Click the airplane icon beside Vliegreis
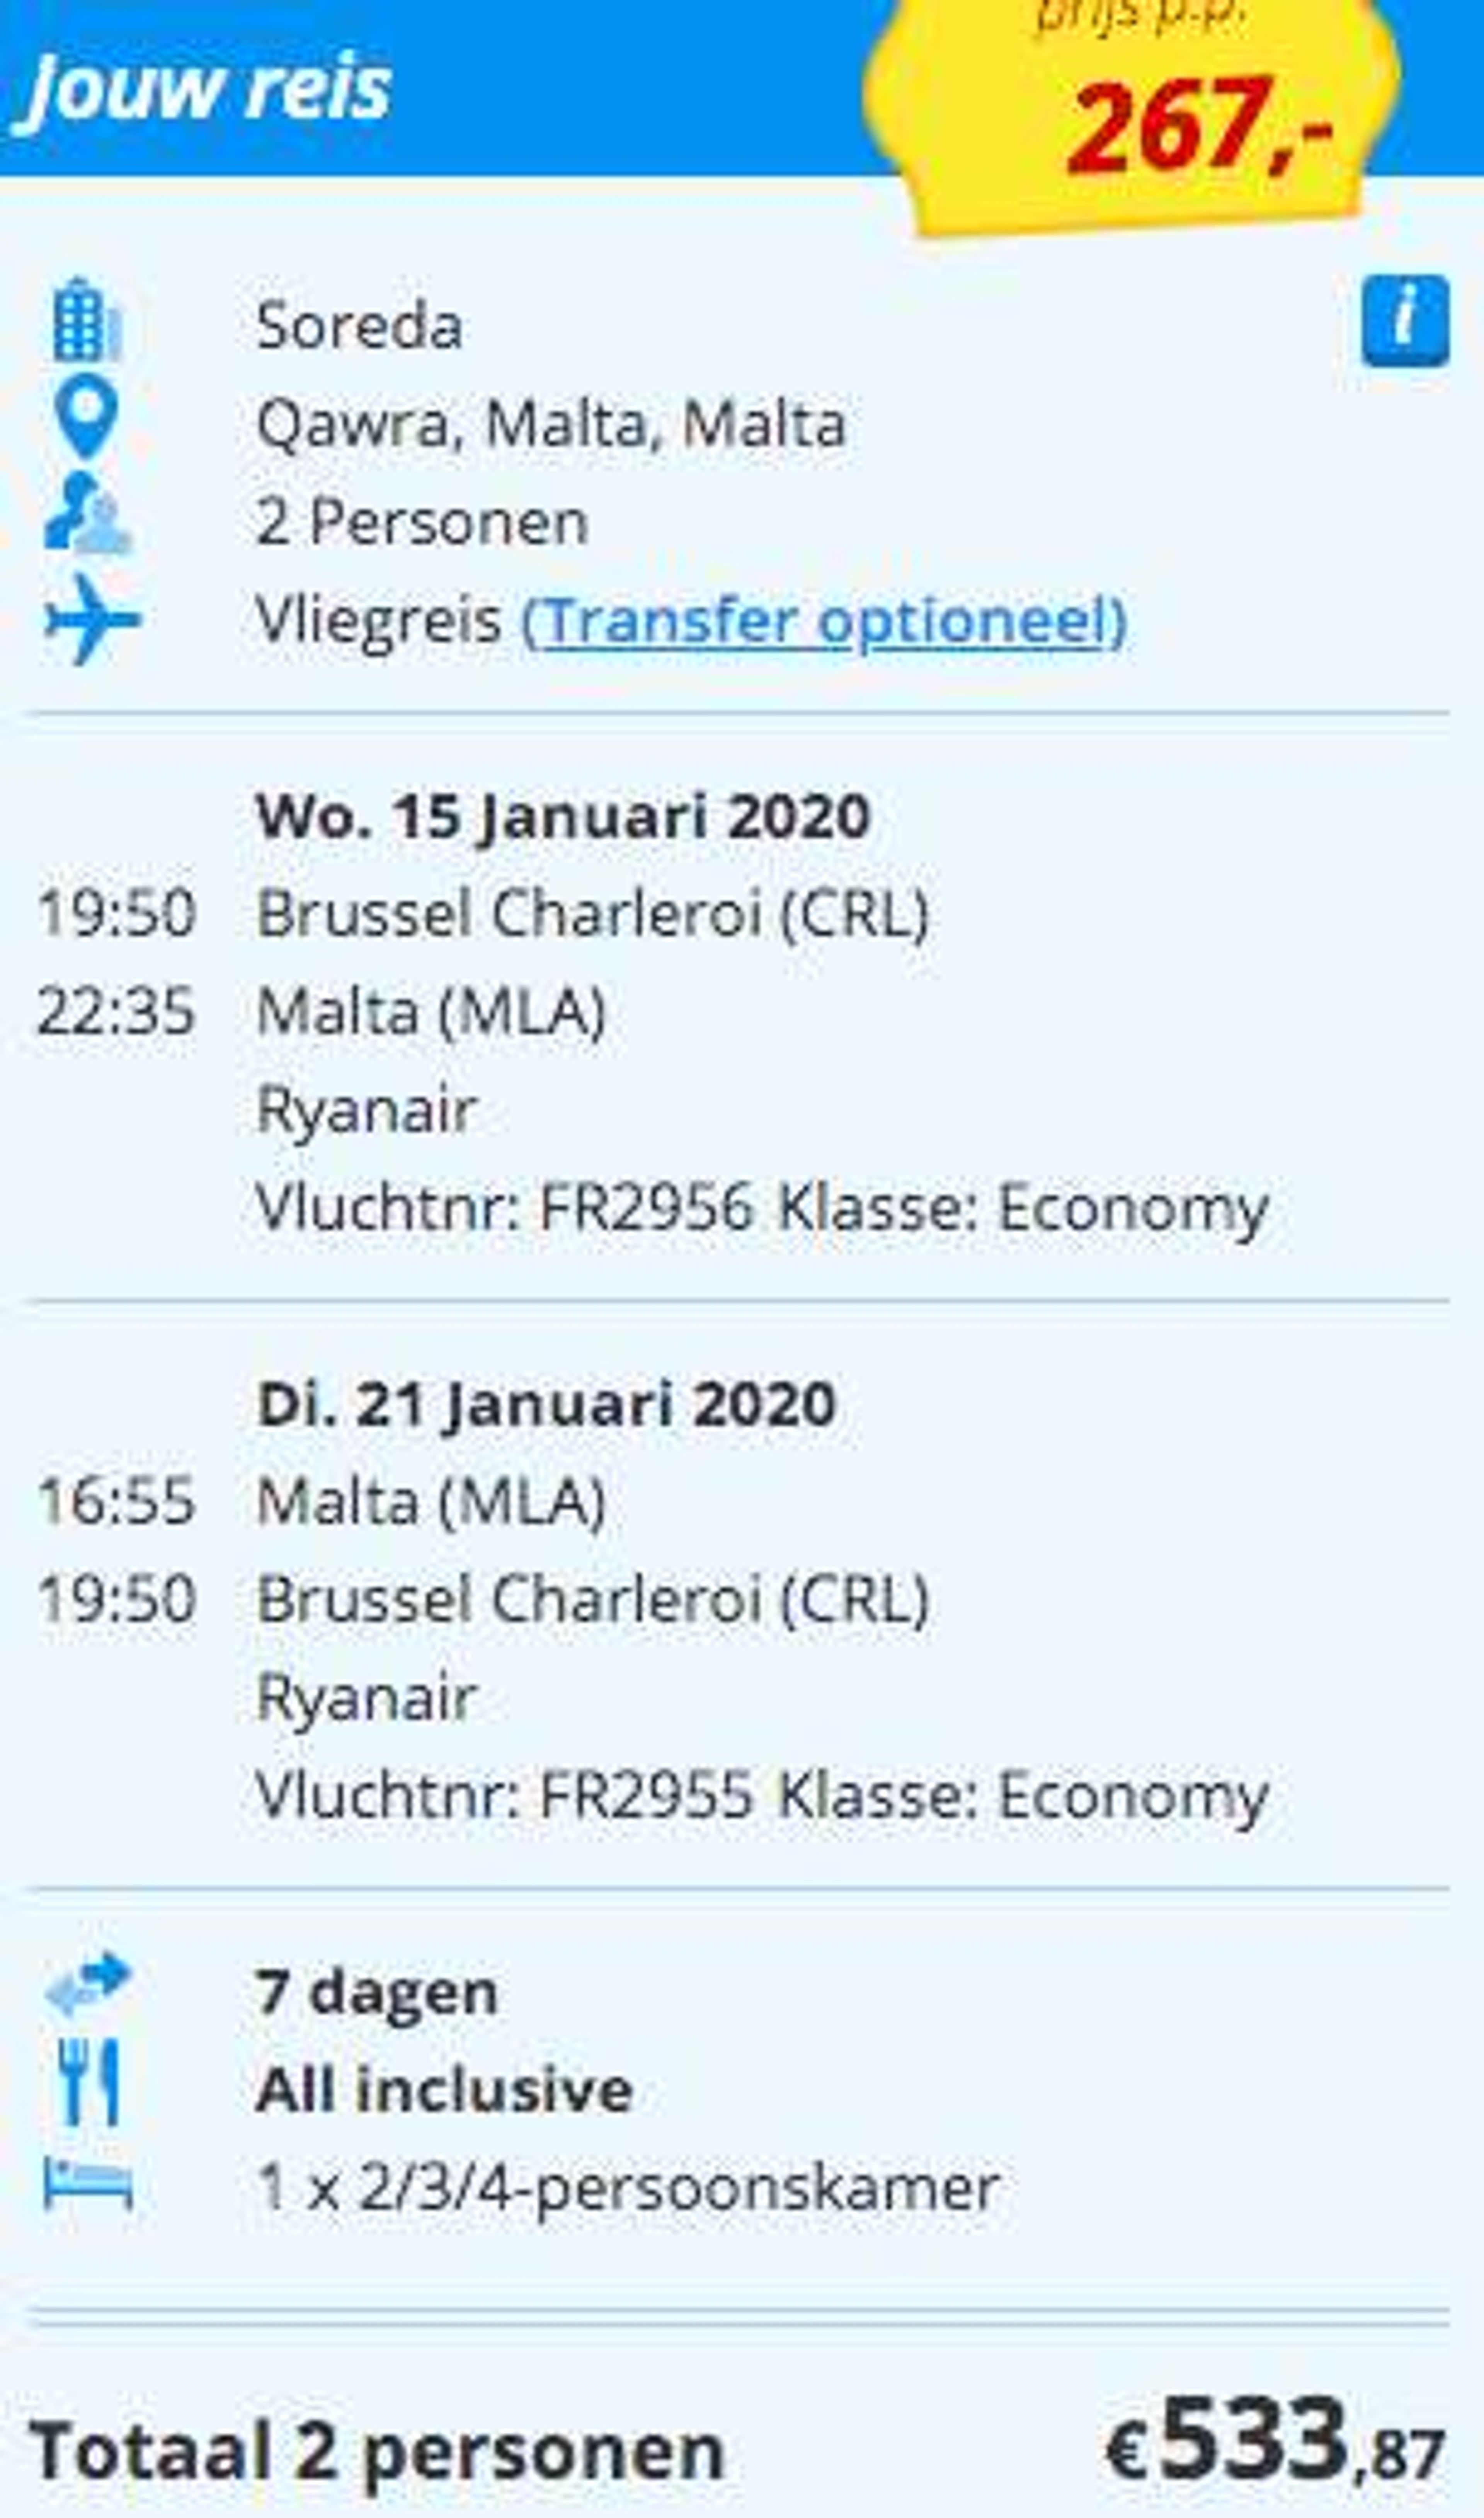The image size is (1484, 2518). (92, 619)
